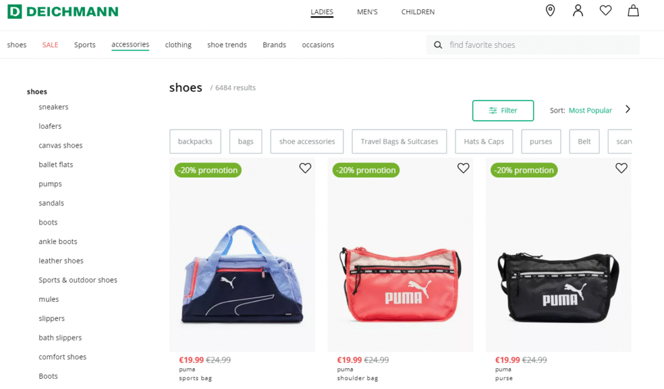The width and height of the screenshot is (664, 389).
Task: Expand sort options with chevron arrow
Action: [x=628, y=109]
